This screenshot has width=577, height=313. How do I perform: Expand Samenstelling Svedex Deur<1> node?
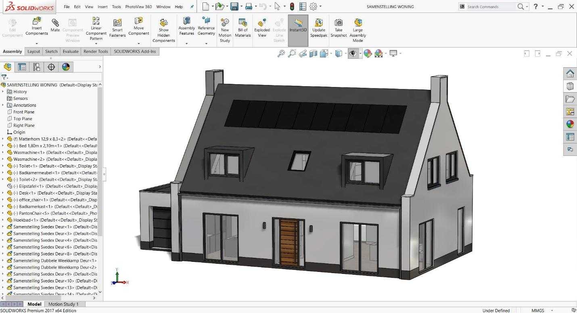(3, 227)
